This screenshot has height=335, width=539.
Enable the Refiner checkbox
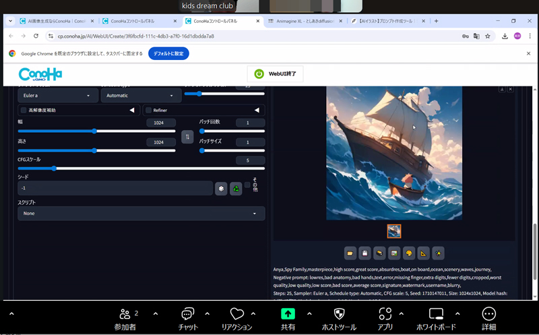(148, 110)
